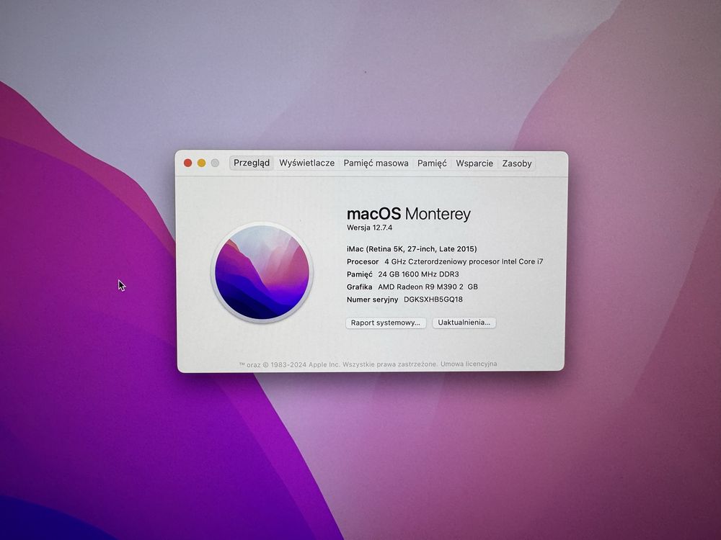Open Raport systemowy report
This screenshot has width=721, height=540.
(x=386, y=323)
